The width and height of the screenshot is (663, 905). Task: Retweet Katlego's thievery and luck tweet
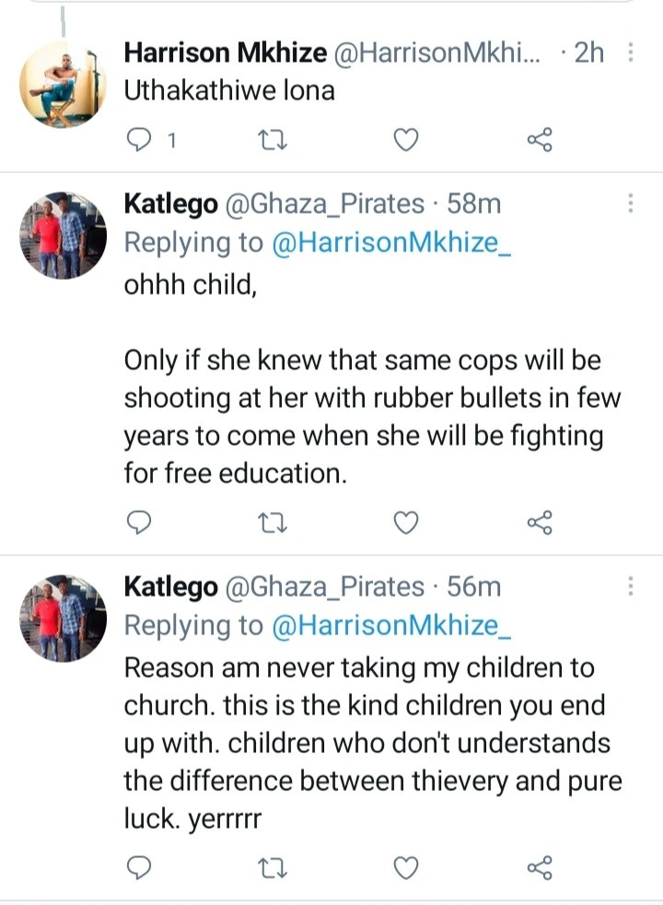coord(272,868)
